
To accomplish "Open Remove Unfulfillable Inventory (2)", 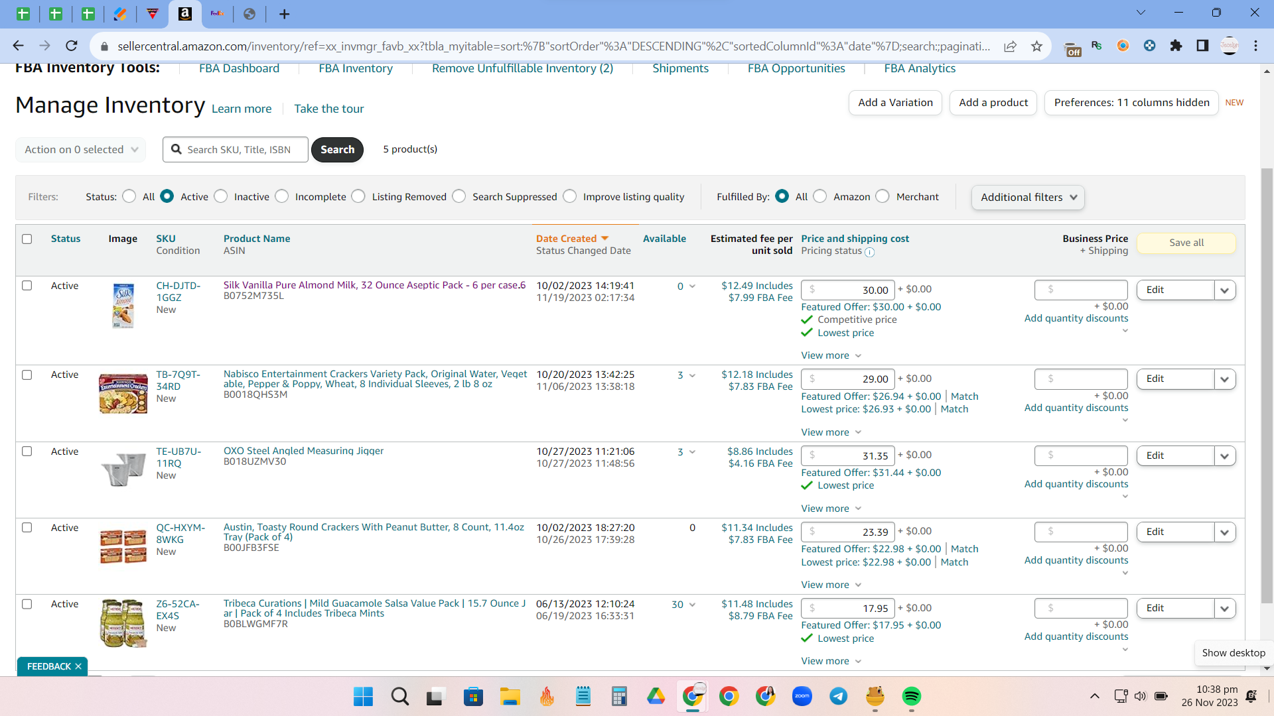I will coord(522,68).
